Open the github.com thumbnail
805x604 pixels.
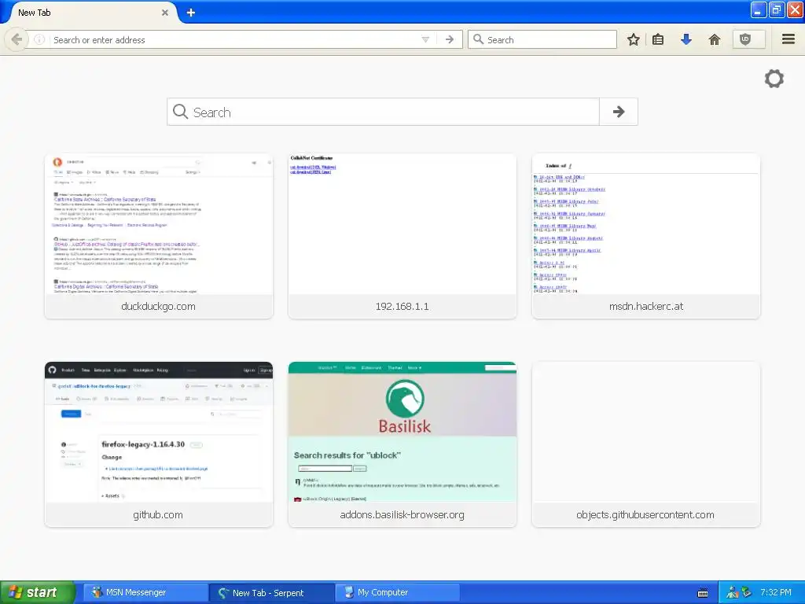click(x=159, y=444)
